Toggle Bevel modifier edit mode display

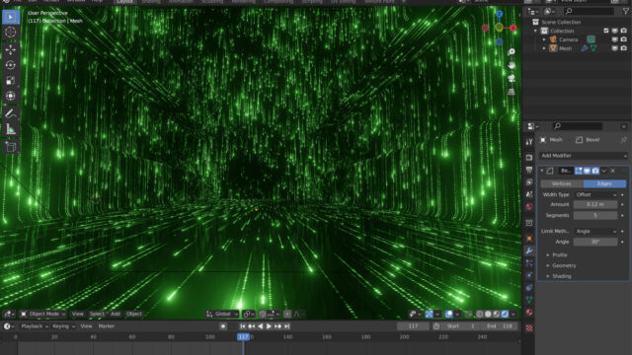[579, 171]
